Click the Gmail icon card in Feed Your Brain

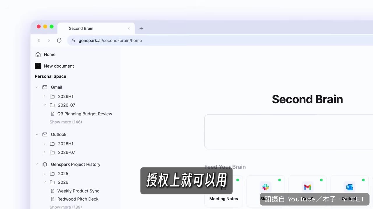[307, 191]
